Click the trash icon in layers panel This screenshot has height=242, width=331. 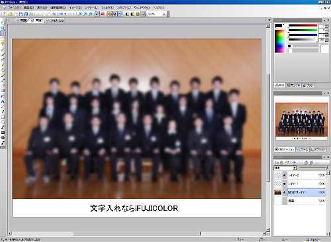tap(281, 162)
